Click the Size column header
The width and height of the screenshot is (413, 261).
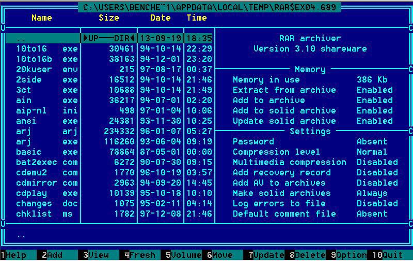[x=109, y=18]
